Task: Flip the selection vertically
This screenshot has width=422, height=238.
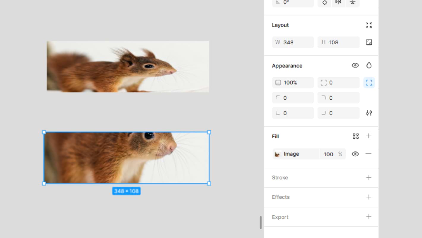Action: 352,2
